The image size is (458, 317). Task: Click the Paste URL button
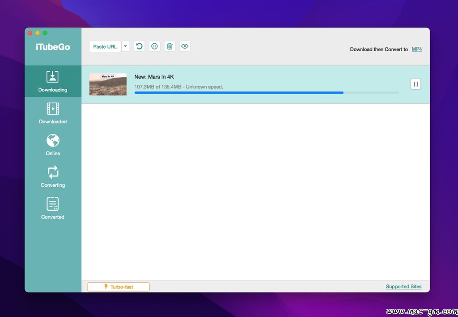coord(105,46)
